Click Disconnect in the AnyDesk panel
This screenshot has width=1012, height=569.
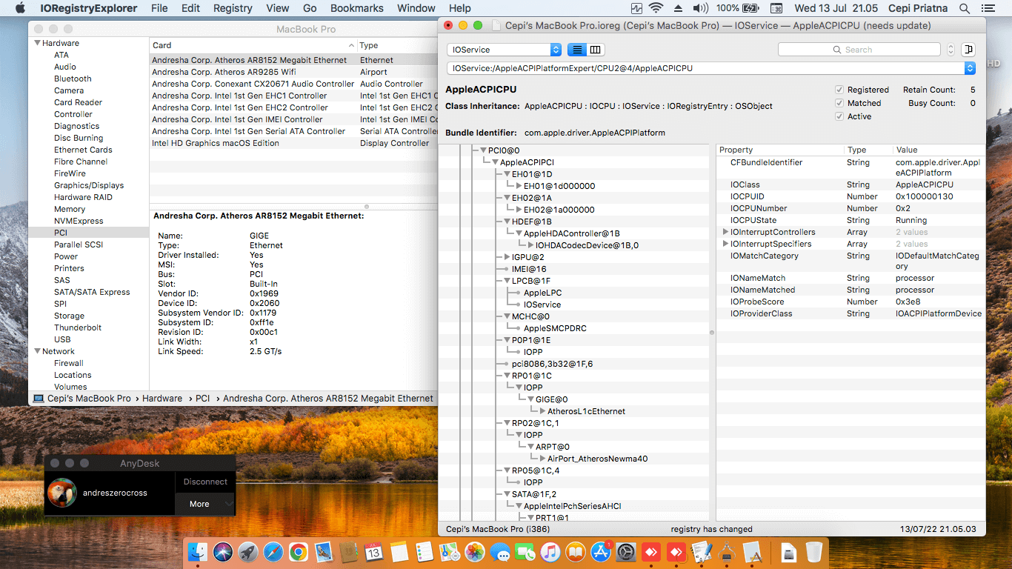205,482
